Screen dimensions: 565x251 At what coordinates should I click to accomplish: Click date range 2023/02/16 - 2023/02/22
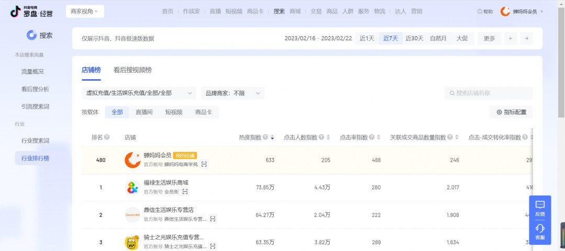(x=318, y=39)
